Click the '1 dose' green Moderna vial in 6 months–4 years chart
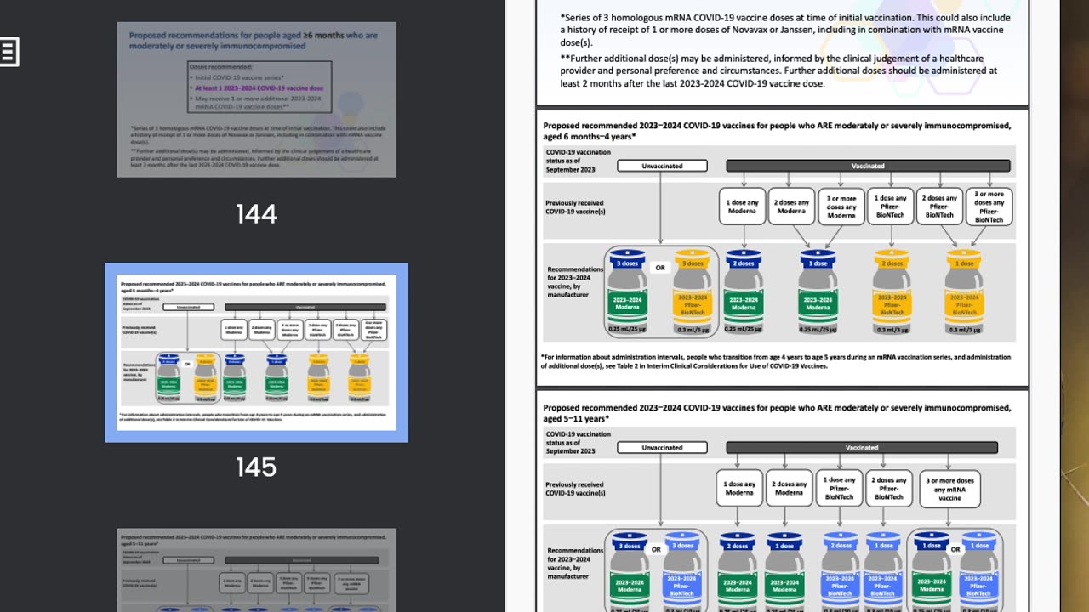 point(818,290)
